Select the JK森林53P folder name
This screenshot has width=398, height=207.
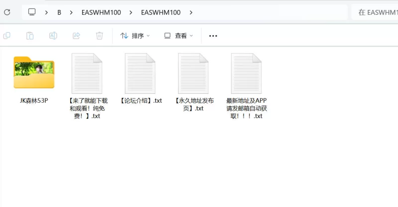pyautogui.click(x=34, y=101)
